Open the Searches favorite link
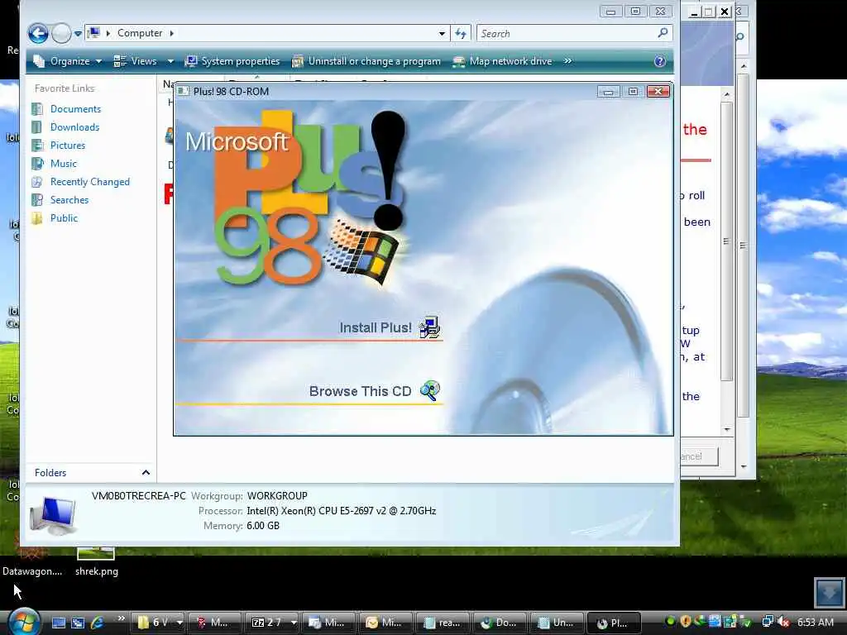Image resolution: width=847 pixels, height=635 pixels. pos(69,200)
